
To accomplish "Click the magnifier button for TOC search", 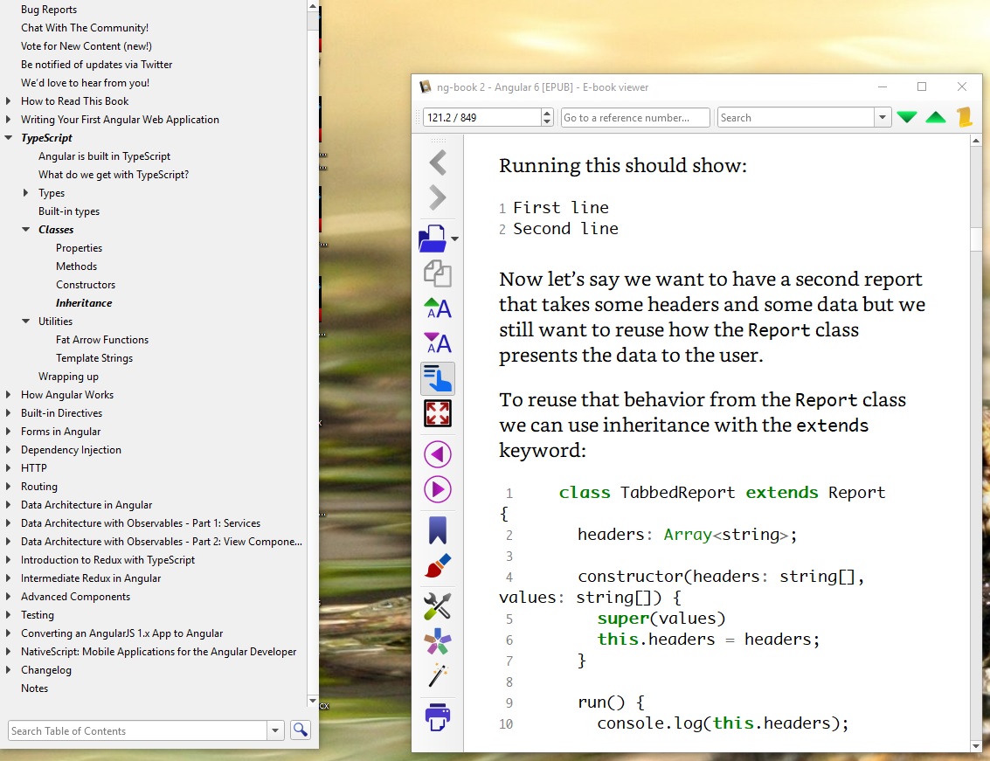I will [301, 730].
